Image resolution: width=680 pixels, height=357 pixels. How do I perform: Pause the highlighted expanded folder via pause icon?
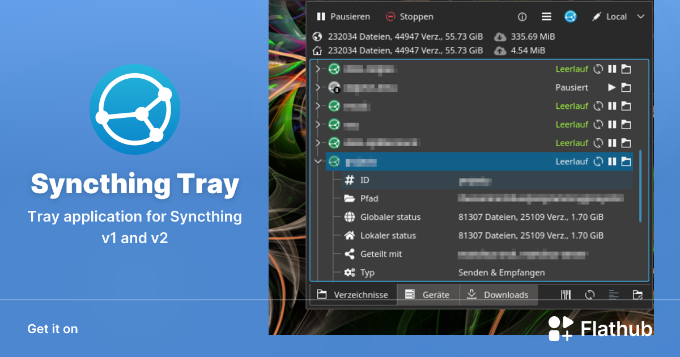tap(612, 161)
